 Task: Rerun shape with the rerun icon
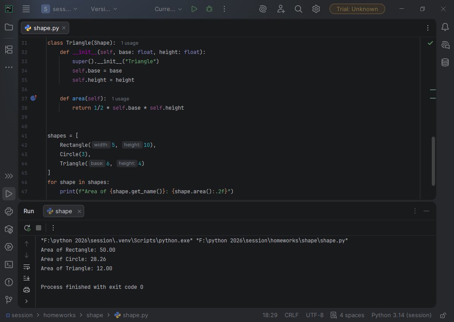(27, 228)
